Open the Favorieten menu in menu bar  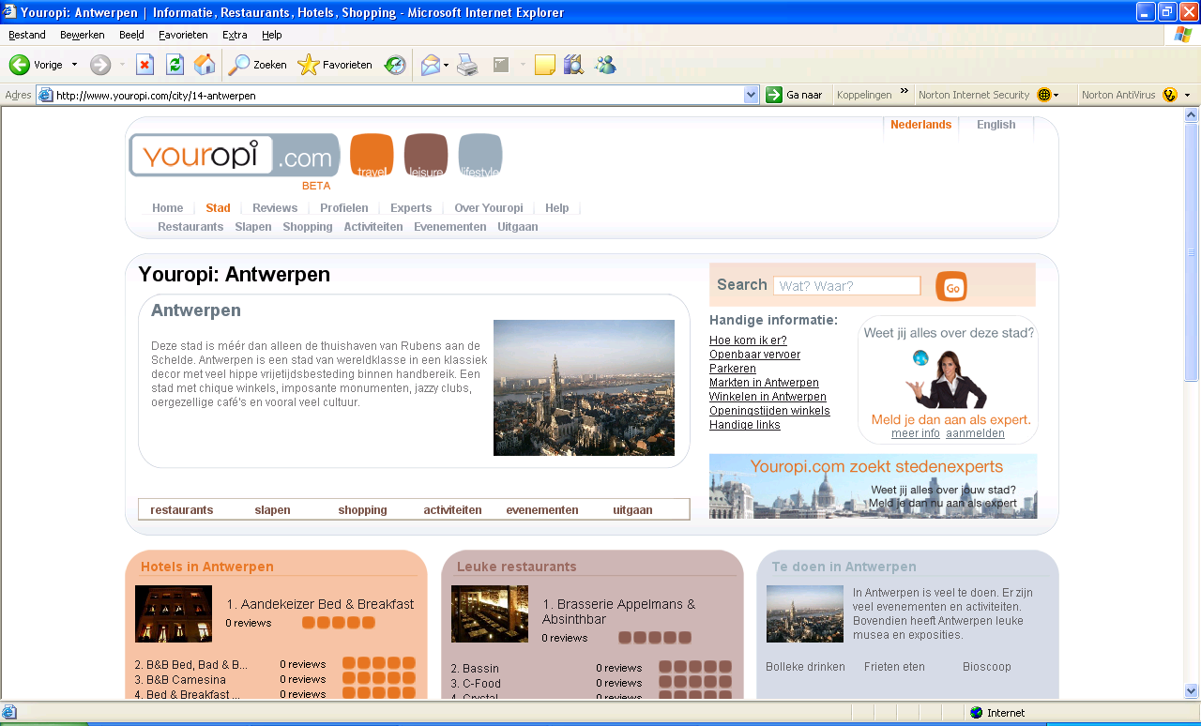click(183, 35)
